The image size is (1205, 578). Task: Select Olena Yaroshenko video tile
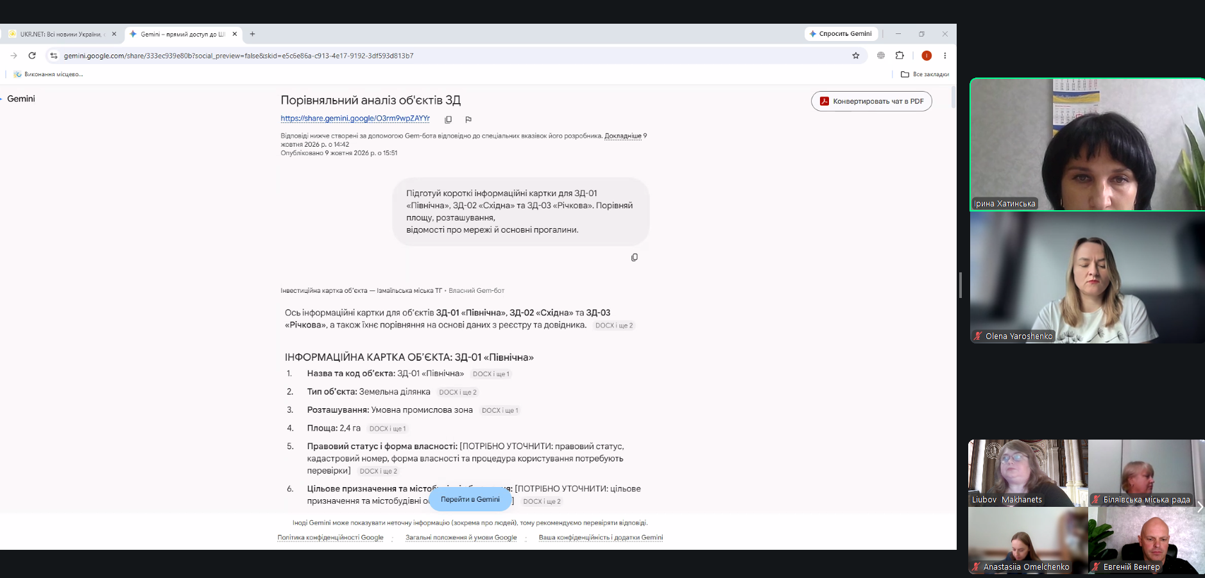[x=1088, y=277]
